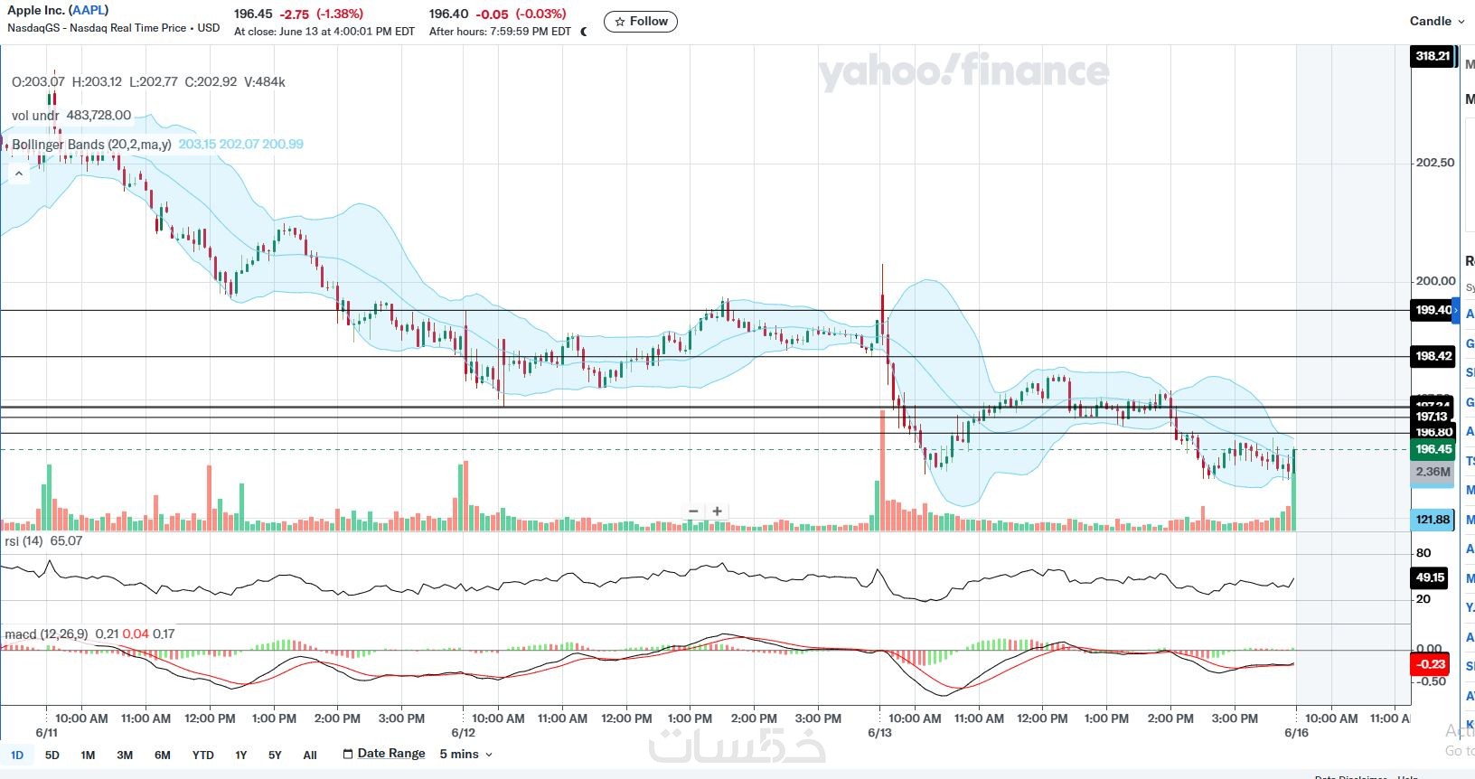Image resolution: width=1475 pixels, height=779 pixels.
Task: Select the 1D range tab
Action: click(x=17, y=755)
